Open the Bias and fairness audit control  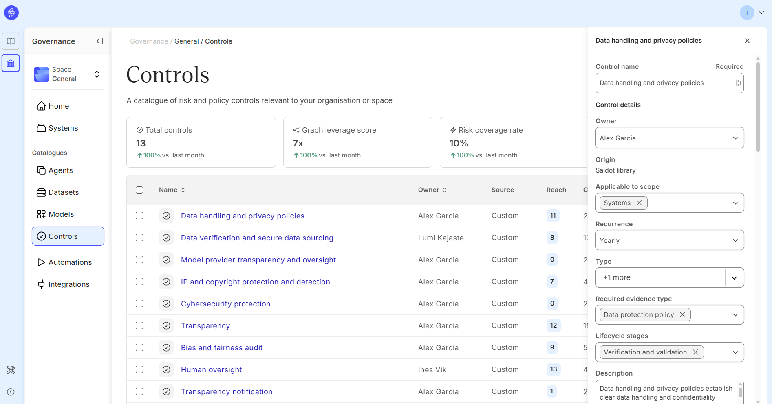pos(221,348)
